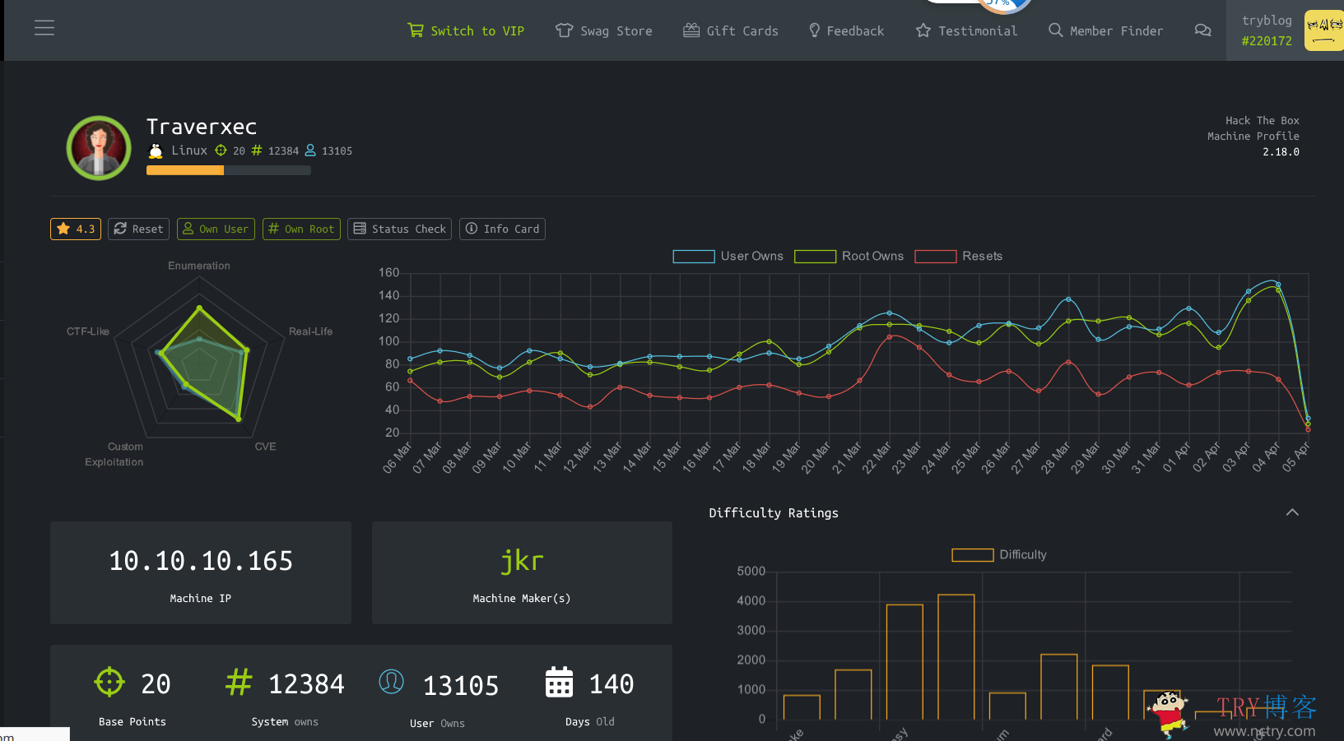Open Switch to VIP link
The image size is (1344, 741).
pos(467,30)
